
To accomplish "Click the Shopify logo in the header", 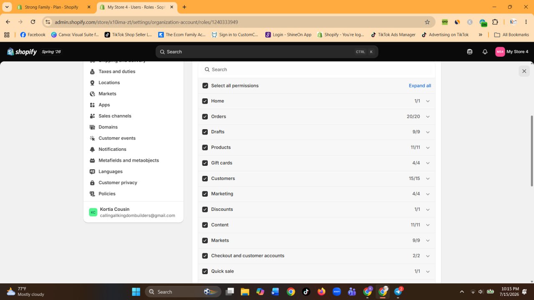I will (x=22, y=52).
